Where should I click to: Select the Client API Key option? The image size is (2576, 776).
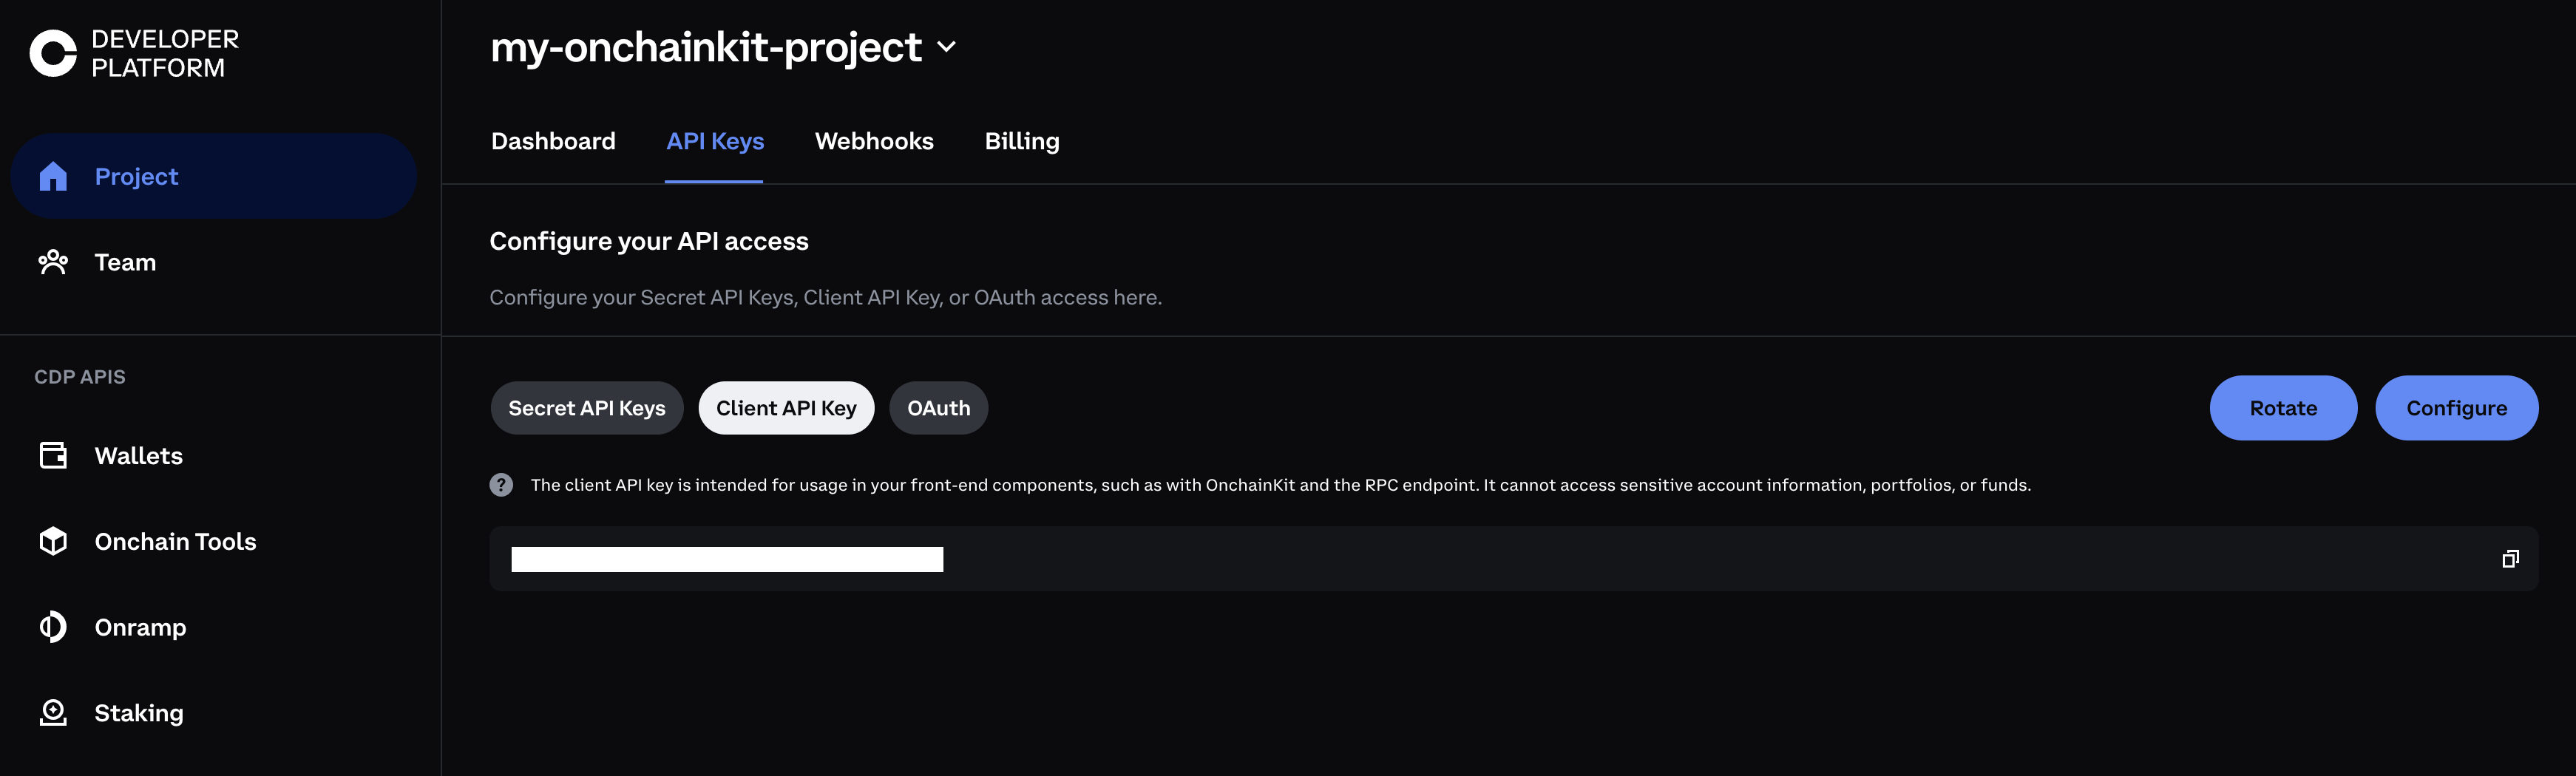[x=786, y=407]
